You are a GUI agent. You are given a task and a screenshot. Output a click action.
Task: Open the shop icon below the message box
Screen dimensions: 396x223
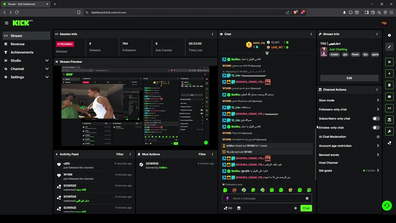click(239, 208)
